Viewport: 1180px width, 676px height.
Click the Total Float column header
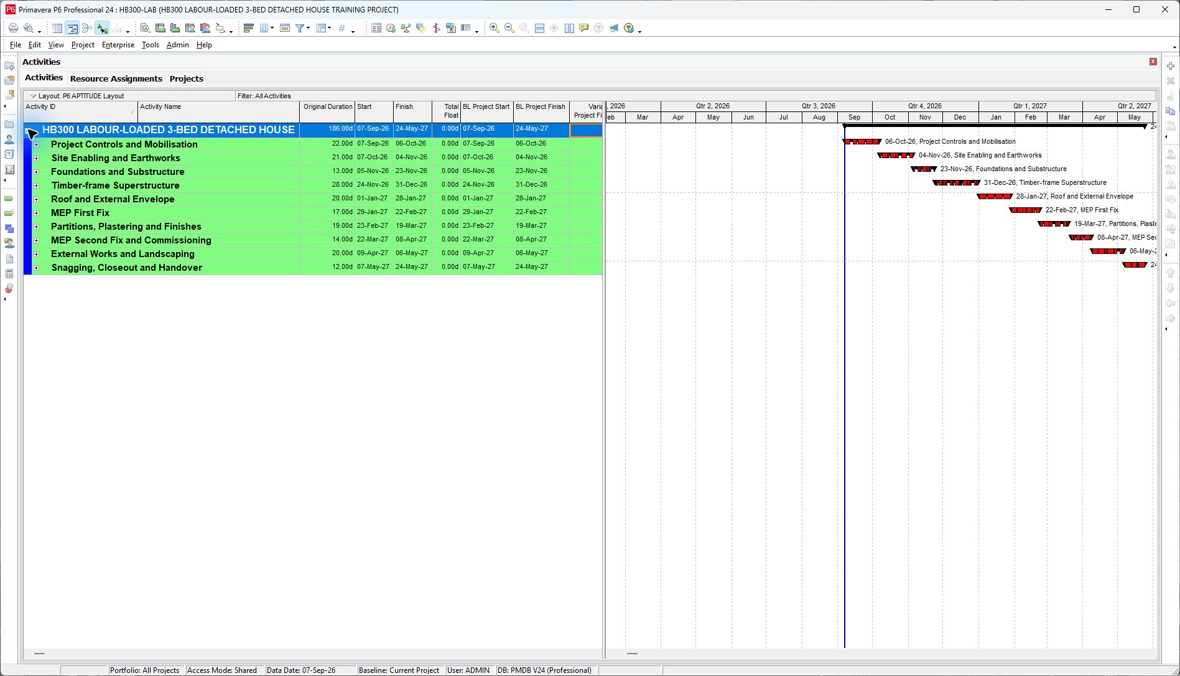[x=446, y=111]
